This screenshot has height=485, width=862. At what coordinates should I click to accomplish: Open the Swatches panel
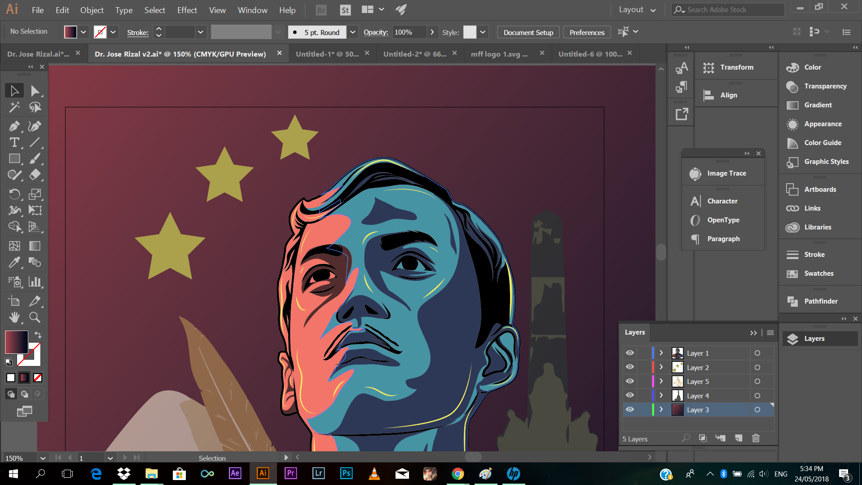pyautogui.click(x=820, y=273)
